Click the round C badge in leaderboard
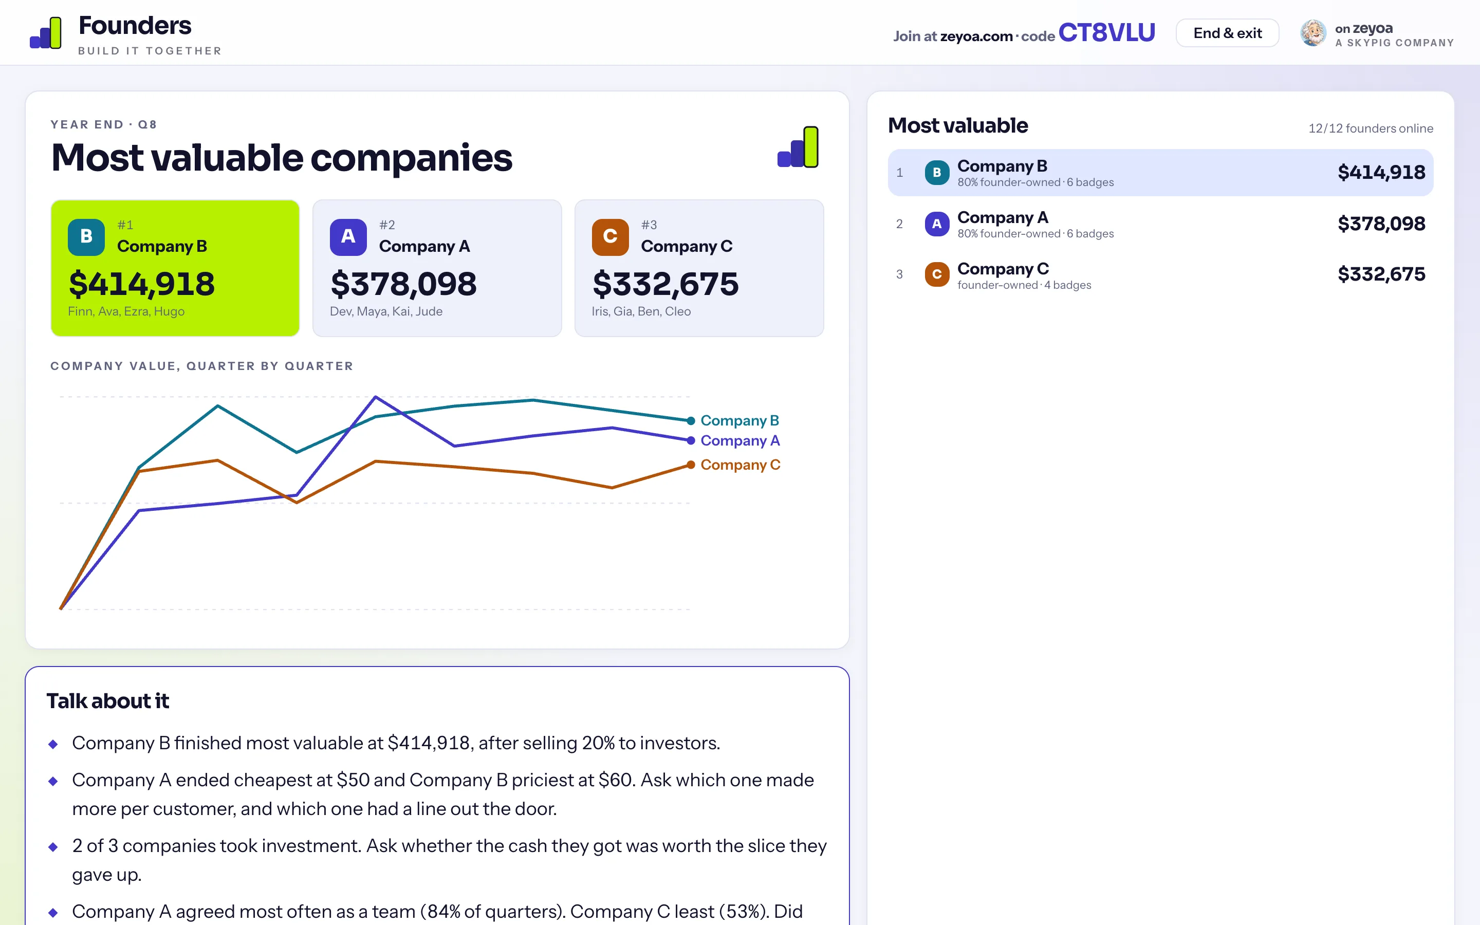This screenshot has height=925, width=1480. click(937, 275)
